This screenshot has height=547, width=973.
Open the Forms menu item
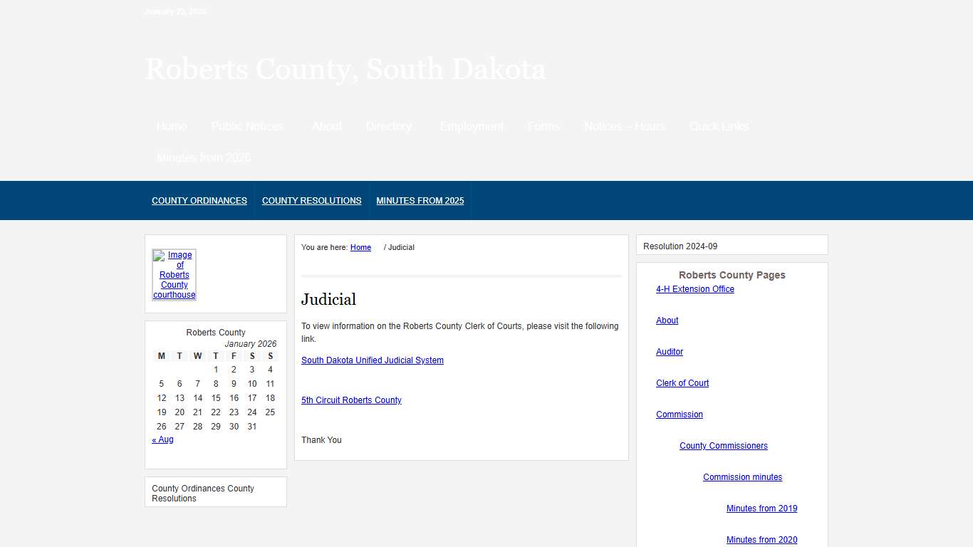pyautogui.click(x=543, y=126)
